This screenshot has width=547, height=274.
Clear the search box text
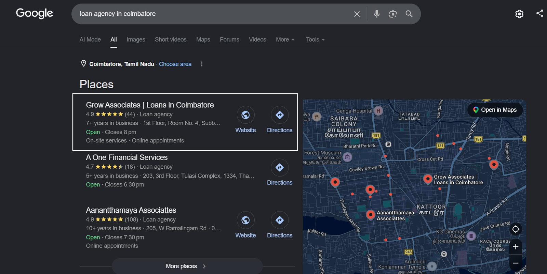[357, 14]
